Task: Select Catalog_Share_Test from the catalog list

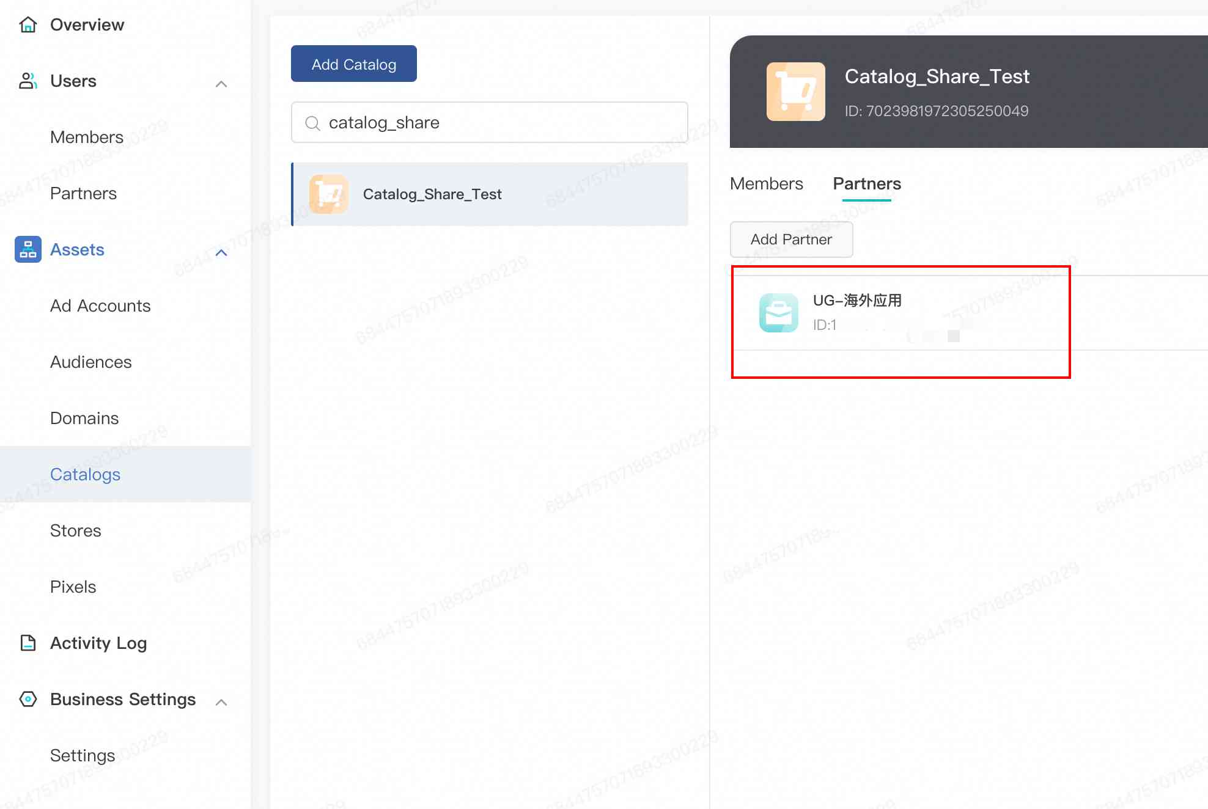Action: tap(432, 194)
